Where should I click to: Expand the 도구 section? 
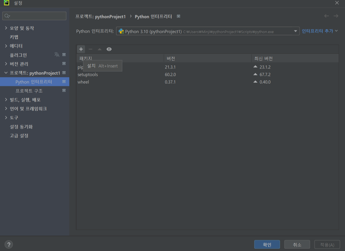6,117
